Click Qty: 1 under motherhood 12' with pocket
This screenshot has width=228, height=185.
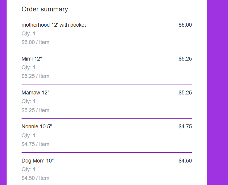[x=28, y=34]
